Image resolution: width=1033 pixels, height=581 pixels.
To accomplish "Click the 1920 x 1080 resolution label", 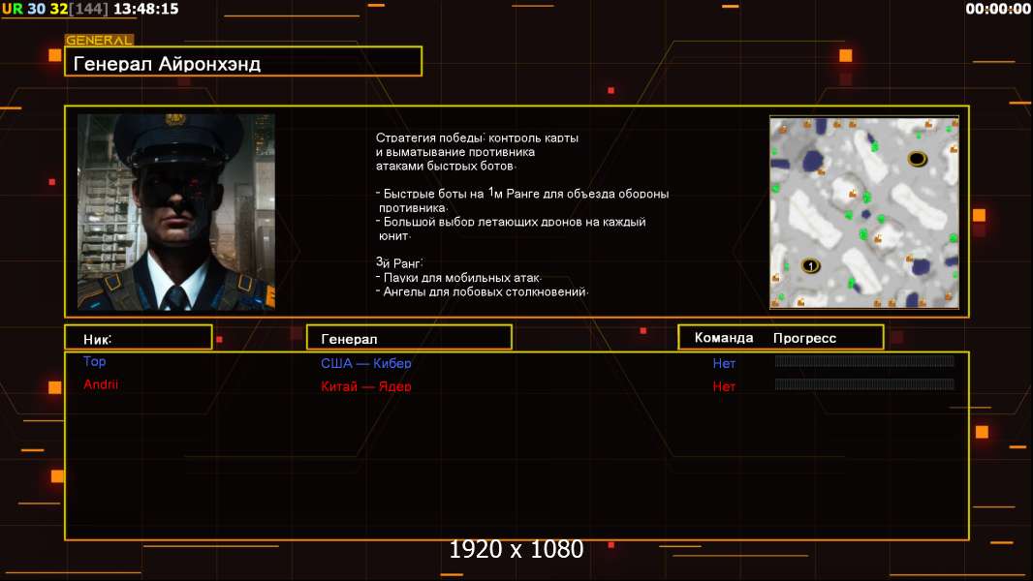I will pyautogui.click(x=516, y=549).
